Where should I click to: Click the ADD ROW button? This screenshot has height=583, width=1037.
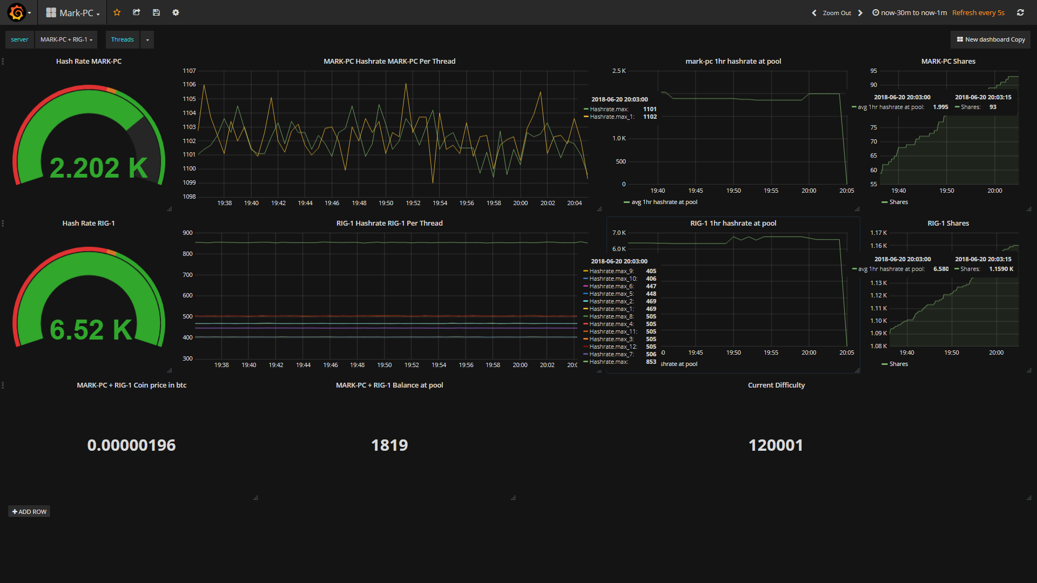pyautogui.click(x=29, y=511)
